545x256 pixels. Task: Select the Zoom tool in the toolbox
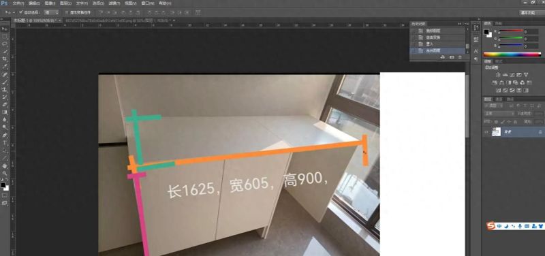tap(5, 173)
